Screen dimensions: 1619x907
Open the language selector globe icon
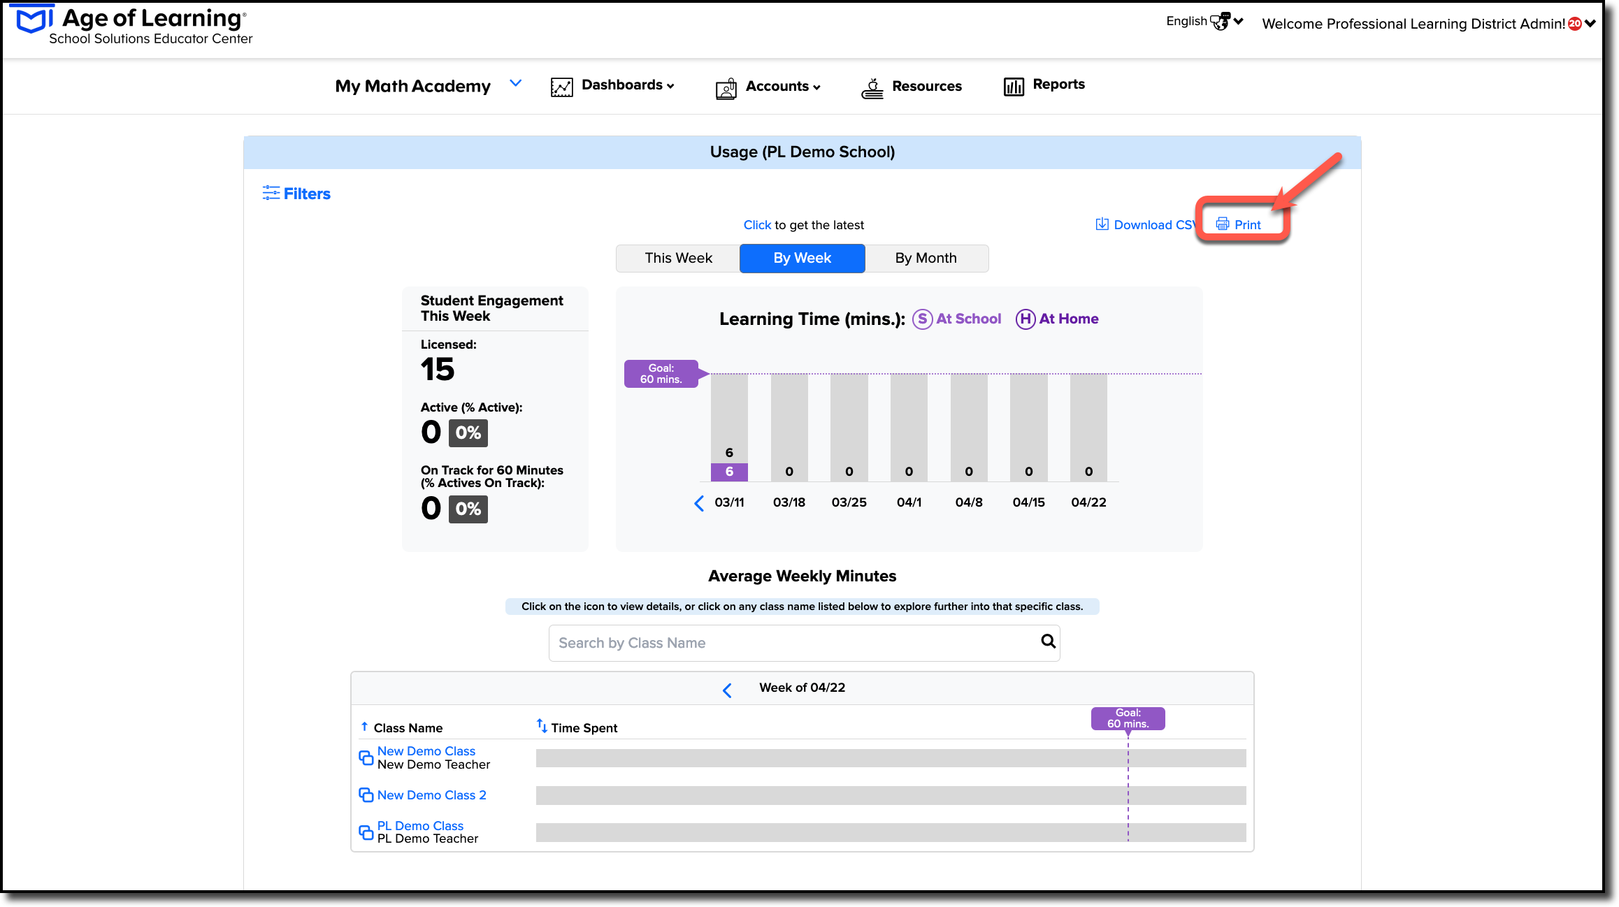click(1220, 22)
